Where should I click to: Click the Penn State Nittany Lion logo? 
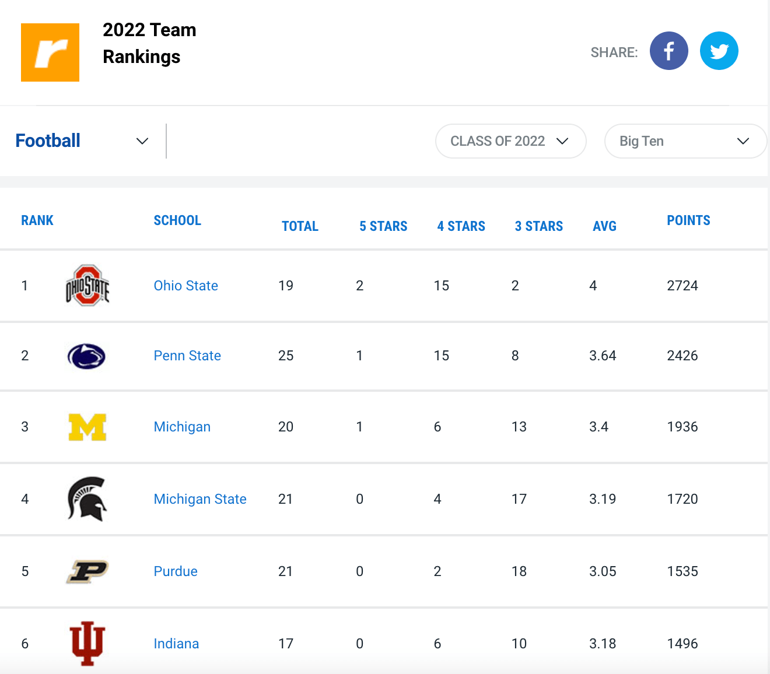click(x=86, y=356)
